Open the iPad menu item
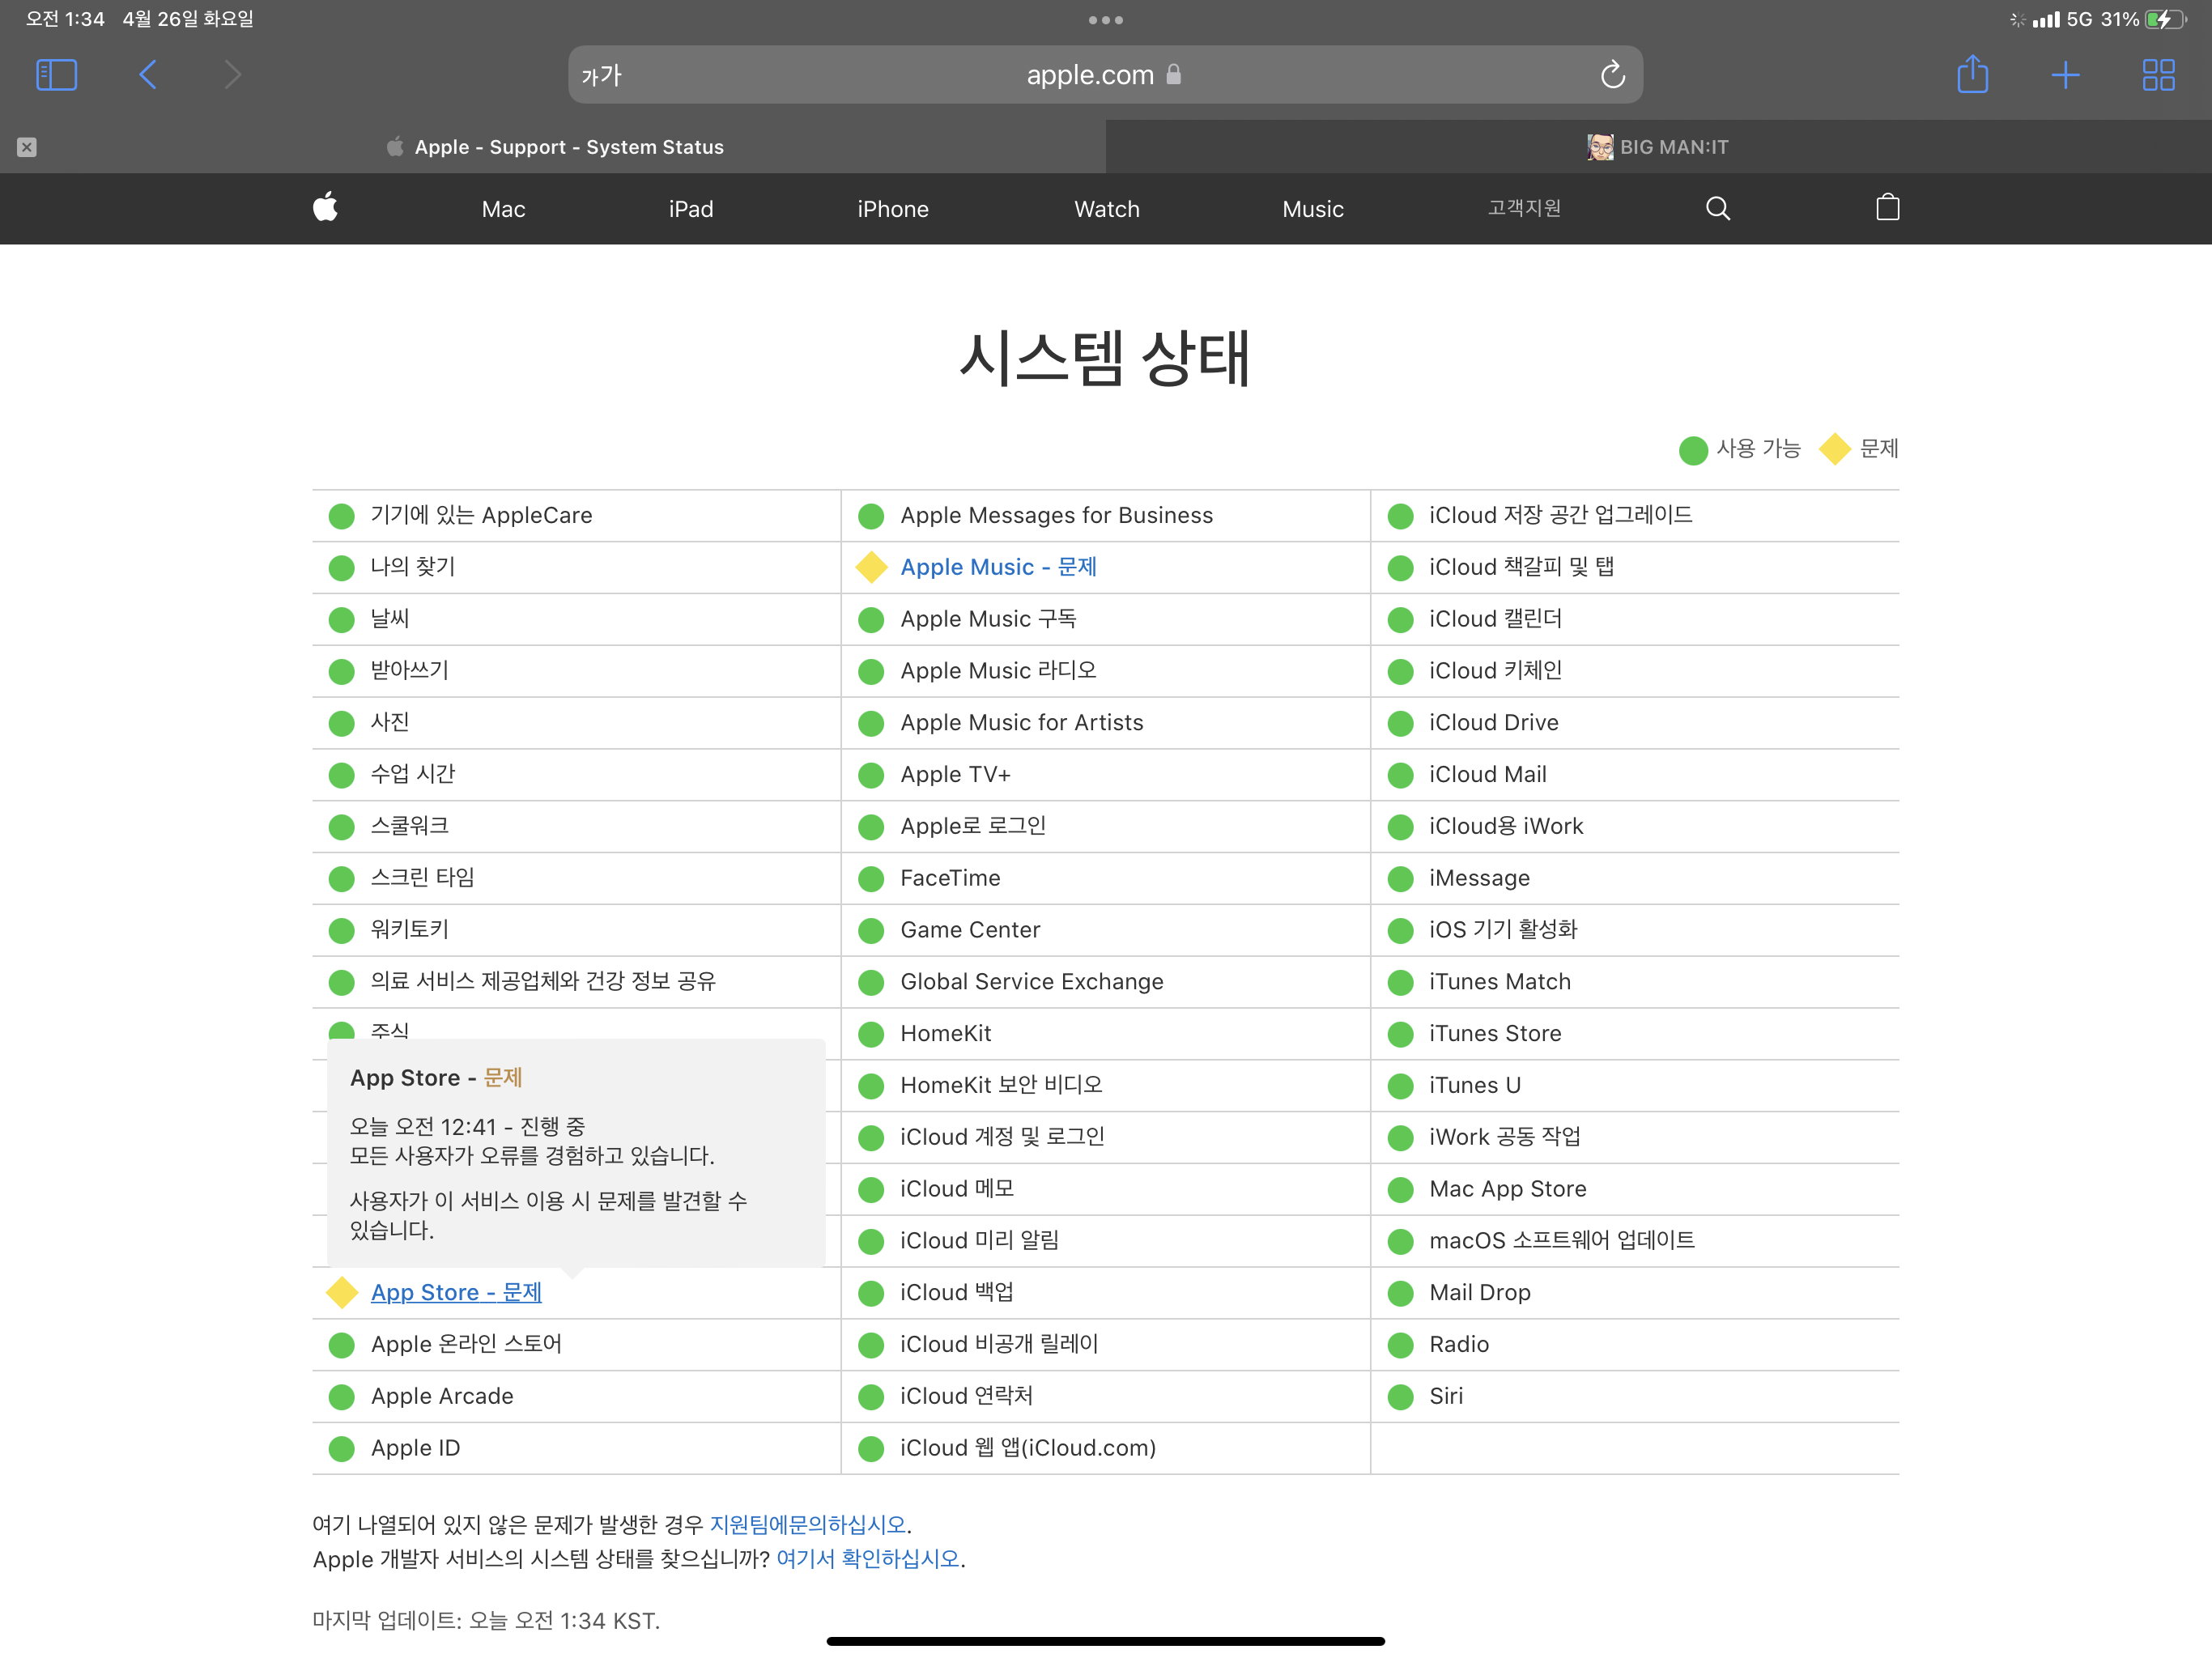 (691, 209)
